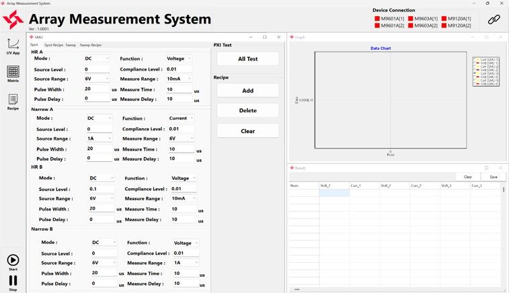Click the All Test button

[247, 59]
